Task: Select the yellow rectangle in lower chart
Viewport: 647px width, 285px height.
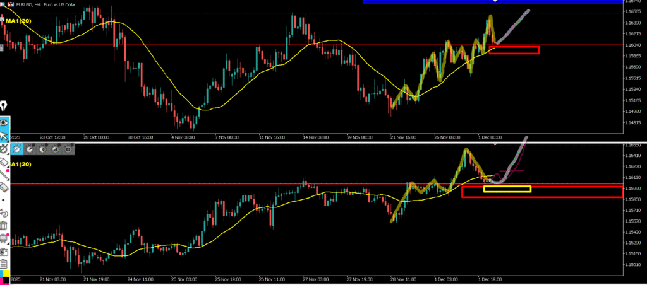Action: click(507, 189)
